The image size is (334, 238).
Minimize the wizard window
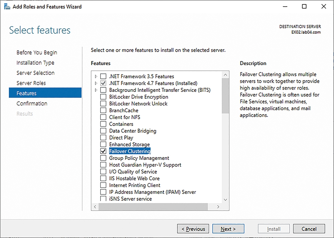285,7
